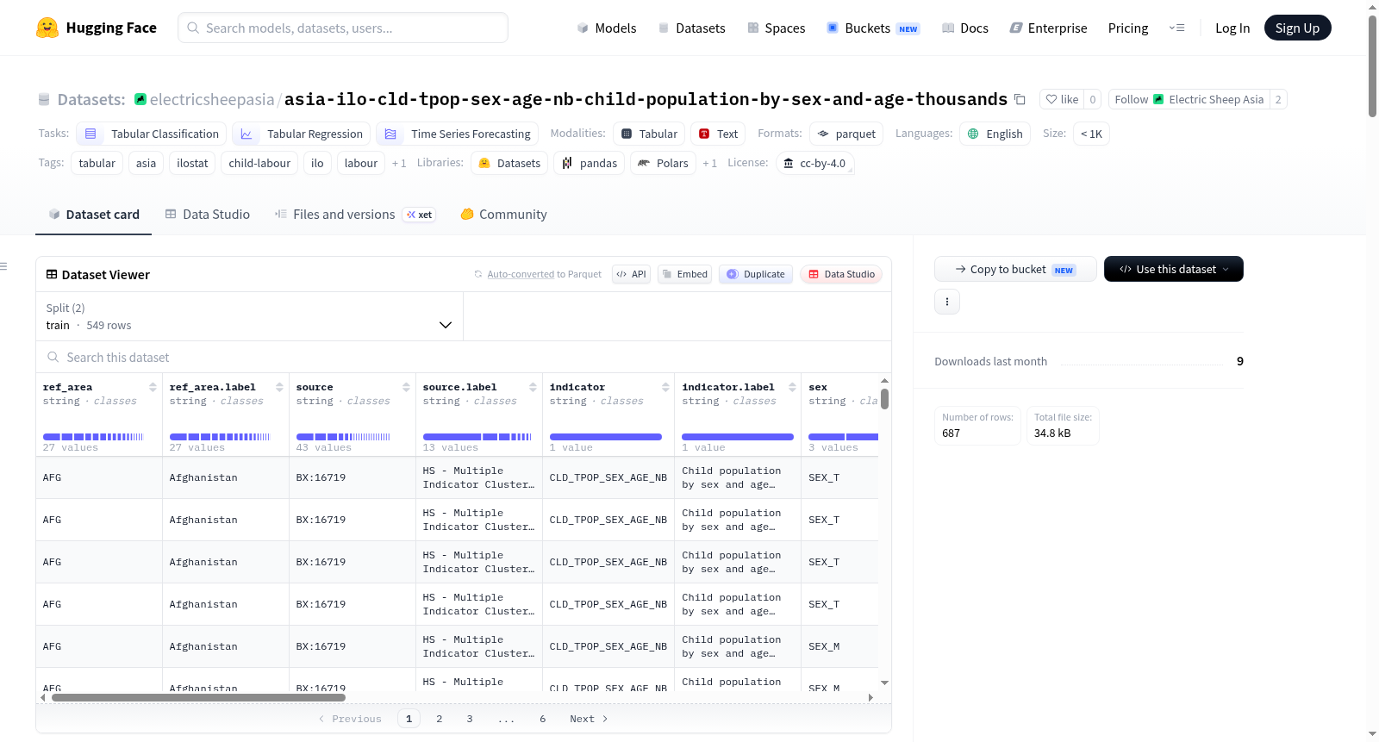Show the additional hidden libraries
This screenshot has width=1379, height=742.
710,163
